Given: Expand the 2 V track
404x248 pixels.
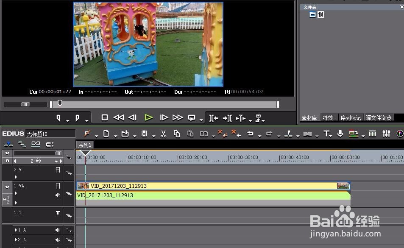Looking at the screenshot, I should [16, 177].
